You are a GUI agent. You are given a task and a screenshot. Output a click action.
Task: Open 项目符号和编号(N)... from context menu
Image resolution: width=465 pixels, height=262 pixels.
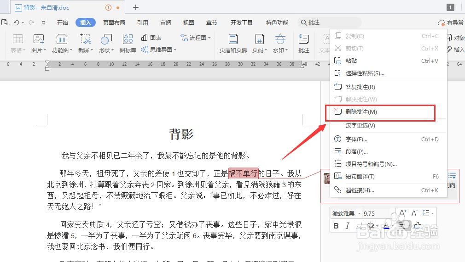pyautogui.click(x=389, y=164)
